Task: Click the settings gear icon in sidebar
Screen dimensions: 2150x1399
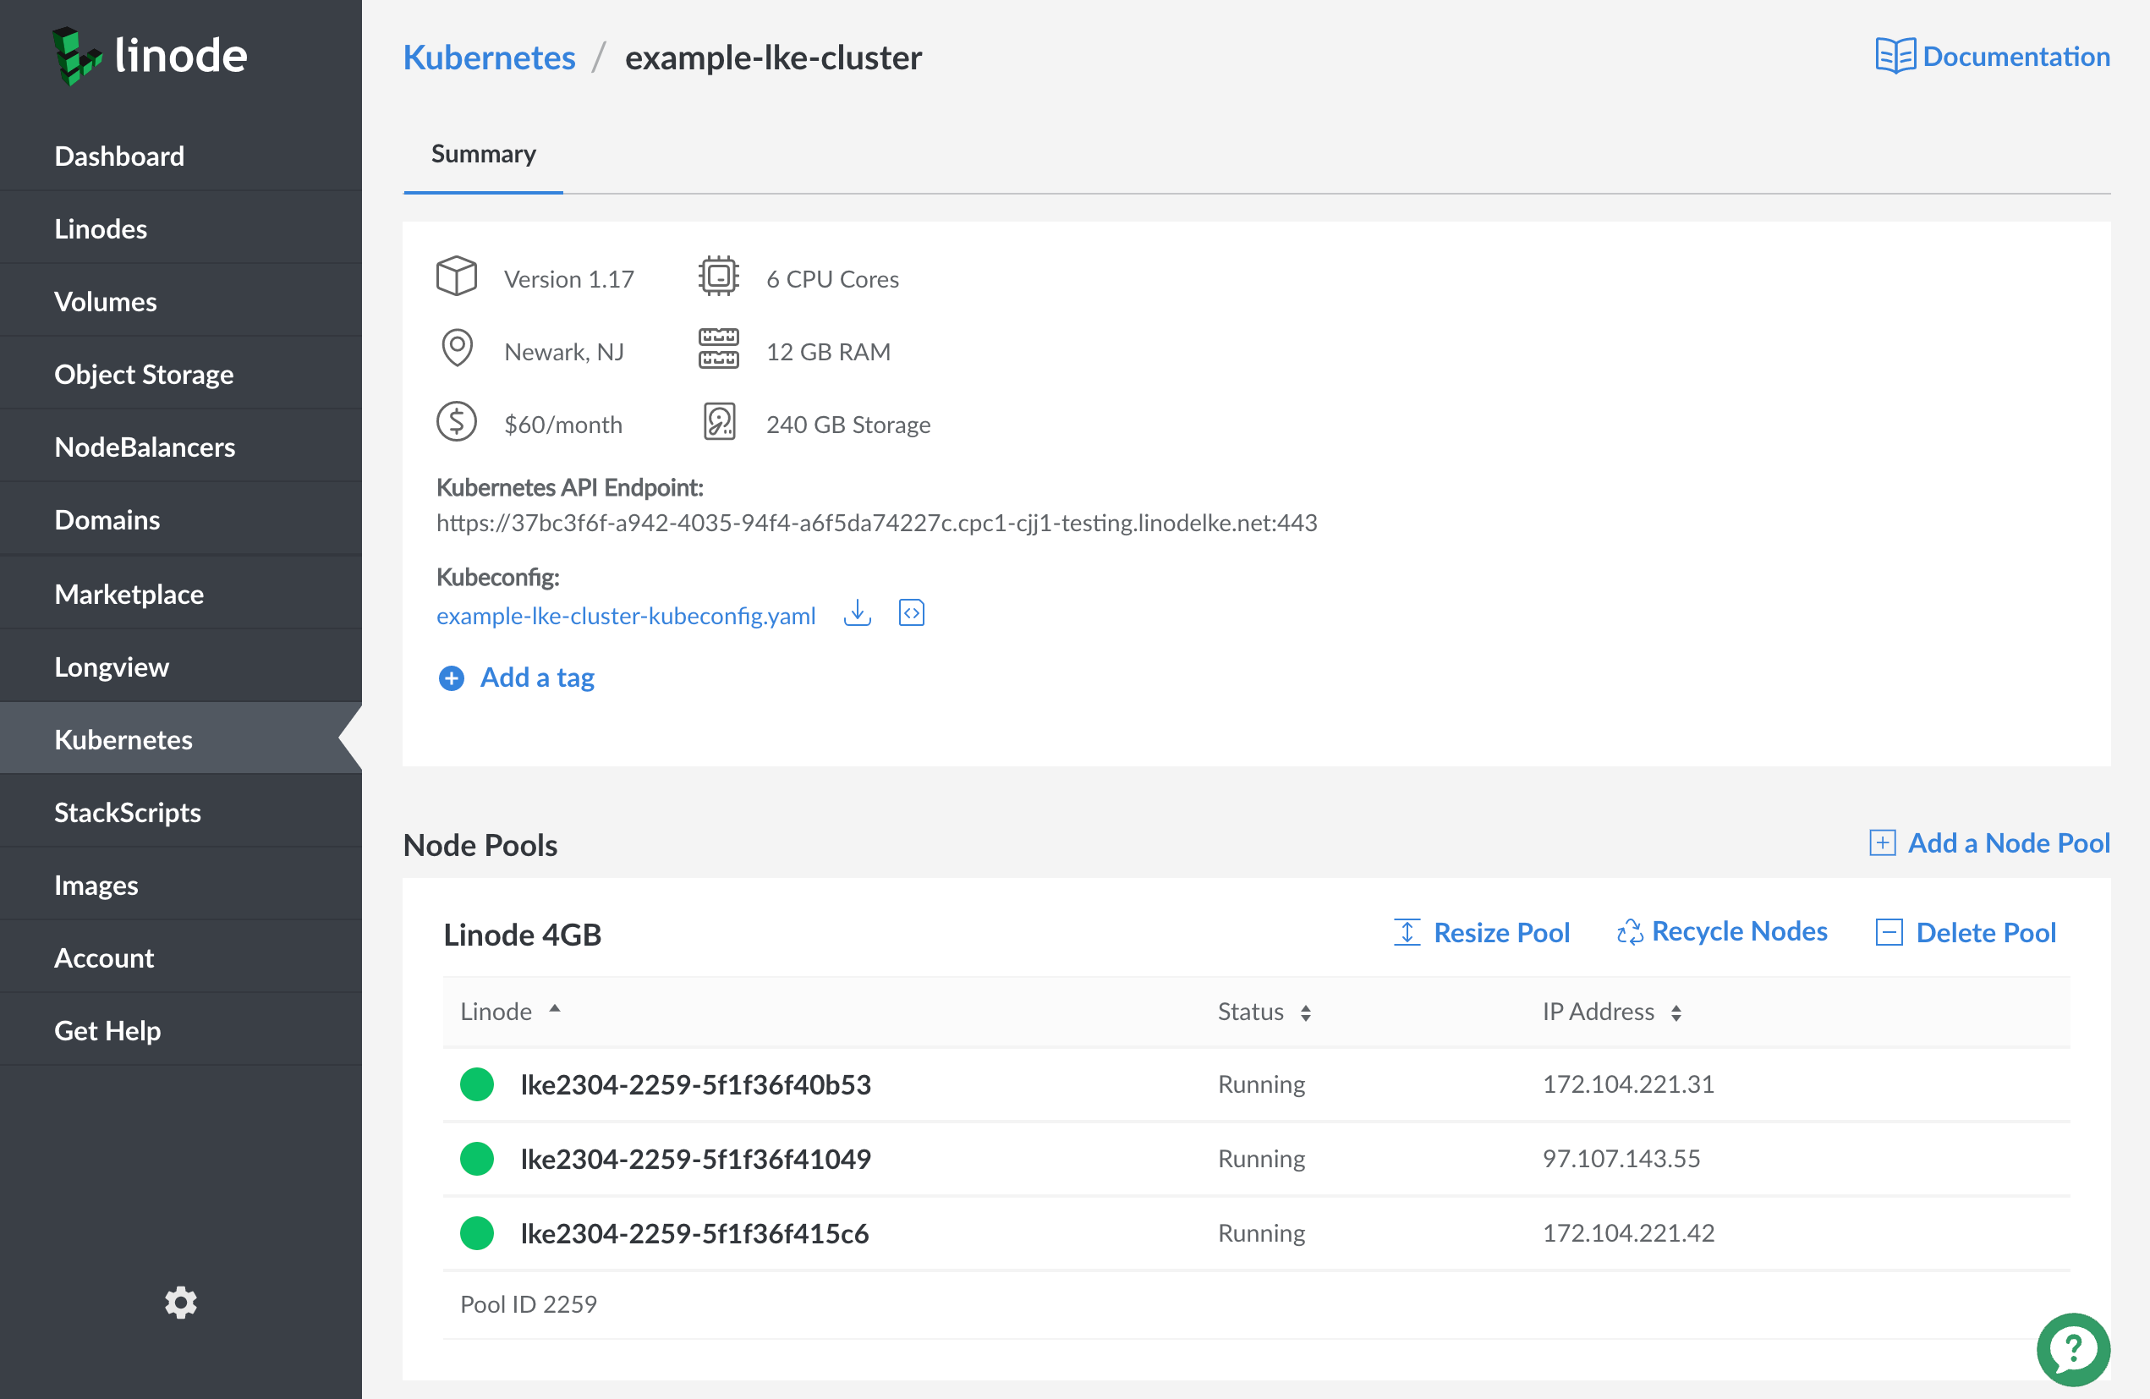Action: (x=181, y=1302)
